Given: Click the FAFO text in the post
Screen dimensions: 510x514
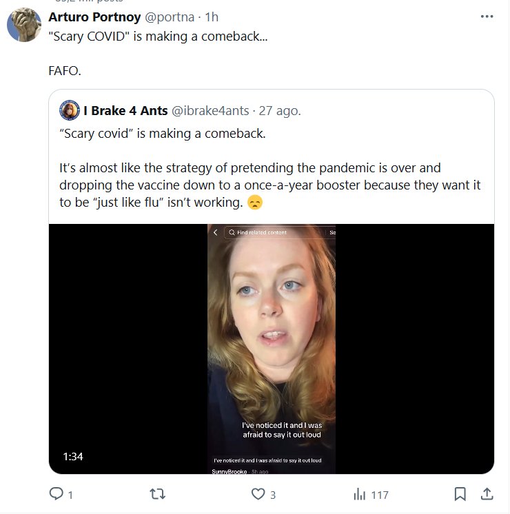Looking at the screenshot, I should (x=64, y=71).
